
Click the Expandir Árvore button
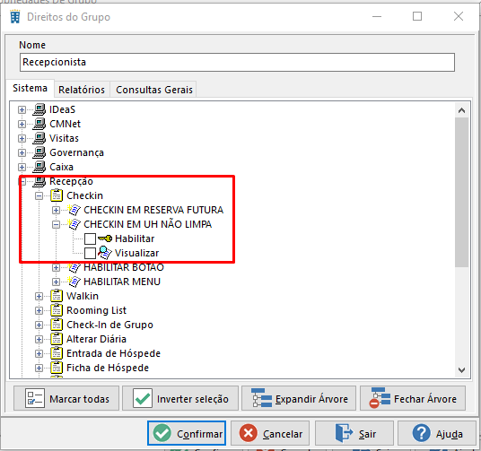(299, 398)
